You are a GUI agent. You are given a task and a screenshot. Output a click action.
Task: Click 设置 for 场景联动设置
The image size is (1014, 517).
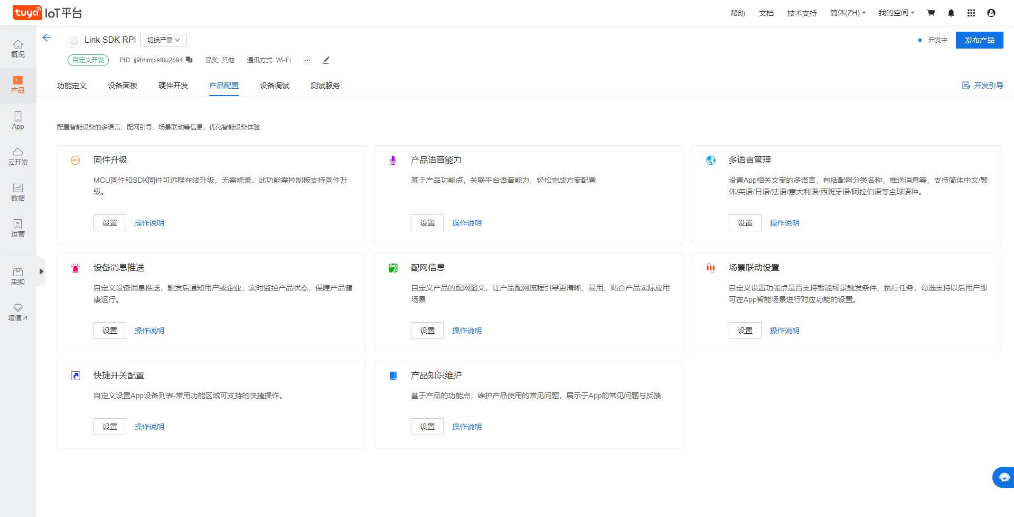[x=745, y=331]
